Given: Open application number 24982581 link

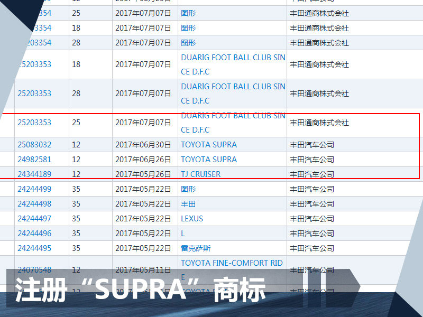Looking at the screenshot, I should (34, 160).
